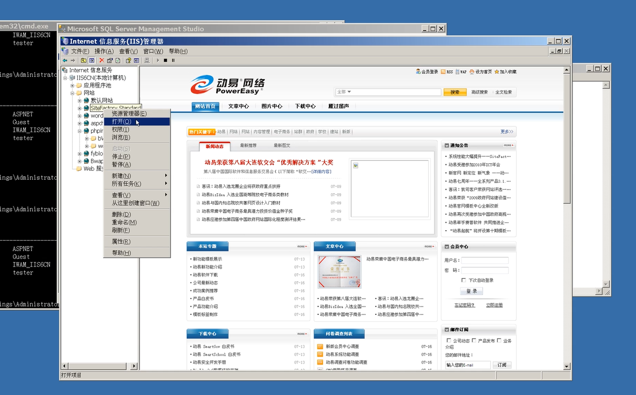636x395 pixels.
Task: Enable the 下次自动登录 checkbox
Action: (463, 280)
